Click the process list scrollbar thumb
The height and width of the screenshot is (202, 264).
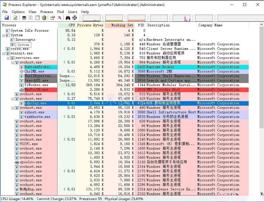(261, 78)
